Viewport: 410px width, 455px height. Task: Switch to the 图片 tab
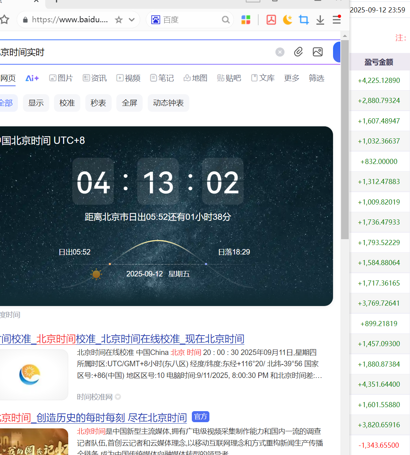click(x=61, y=78)
